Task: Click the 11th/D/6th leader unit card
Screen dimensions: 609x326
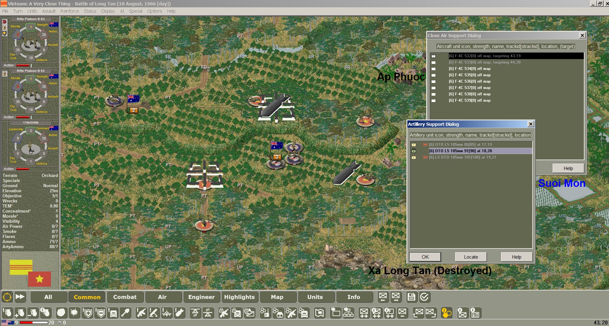Action: click(x=31, y=146)
